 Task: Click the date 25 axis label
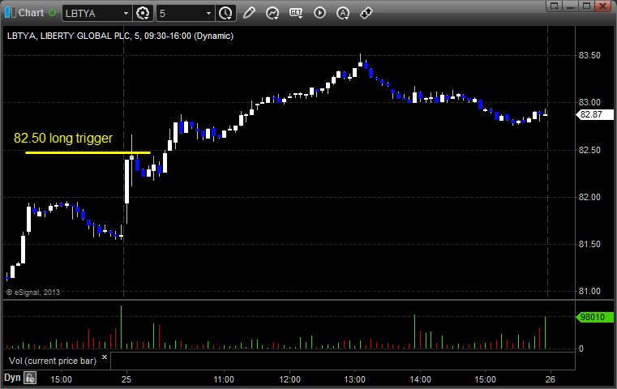[126, 379]
